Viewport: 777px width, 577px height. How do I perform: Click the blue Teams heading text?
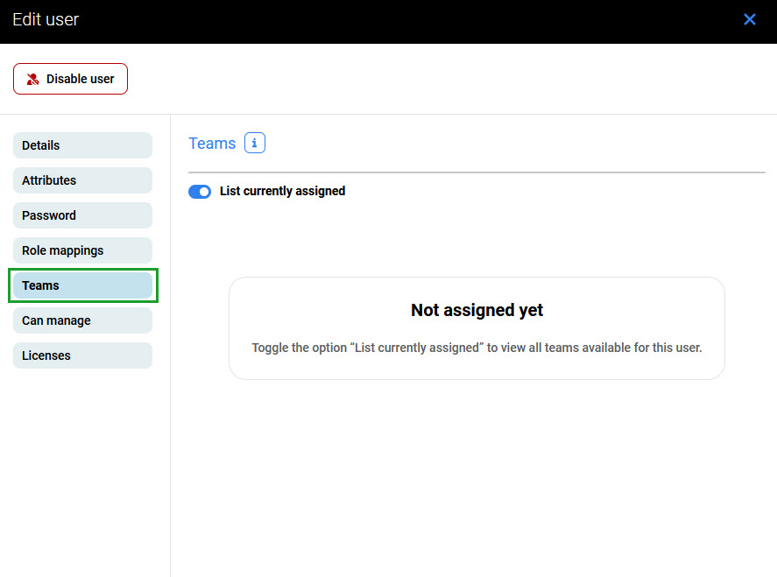pyautogui.click(x=212, y=144)
